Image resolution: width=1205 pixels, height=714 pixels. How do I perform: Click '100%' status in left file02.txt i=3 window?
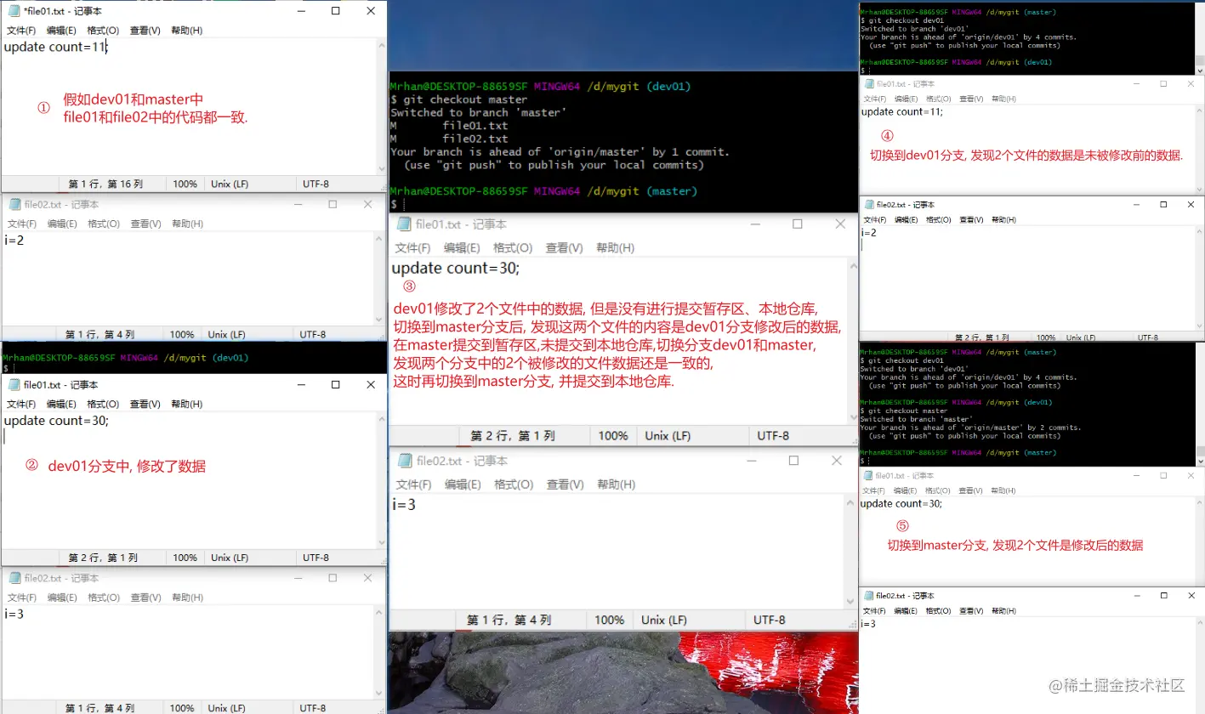click(x=182, y=708)
